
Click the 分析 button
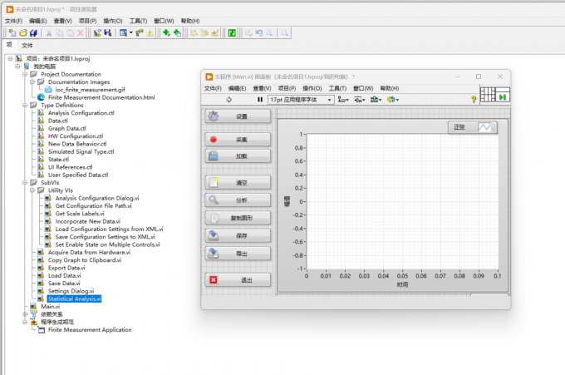(x=238, y=200)
